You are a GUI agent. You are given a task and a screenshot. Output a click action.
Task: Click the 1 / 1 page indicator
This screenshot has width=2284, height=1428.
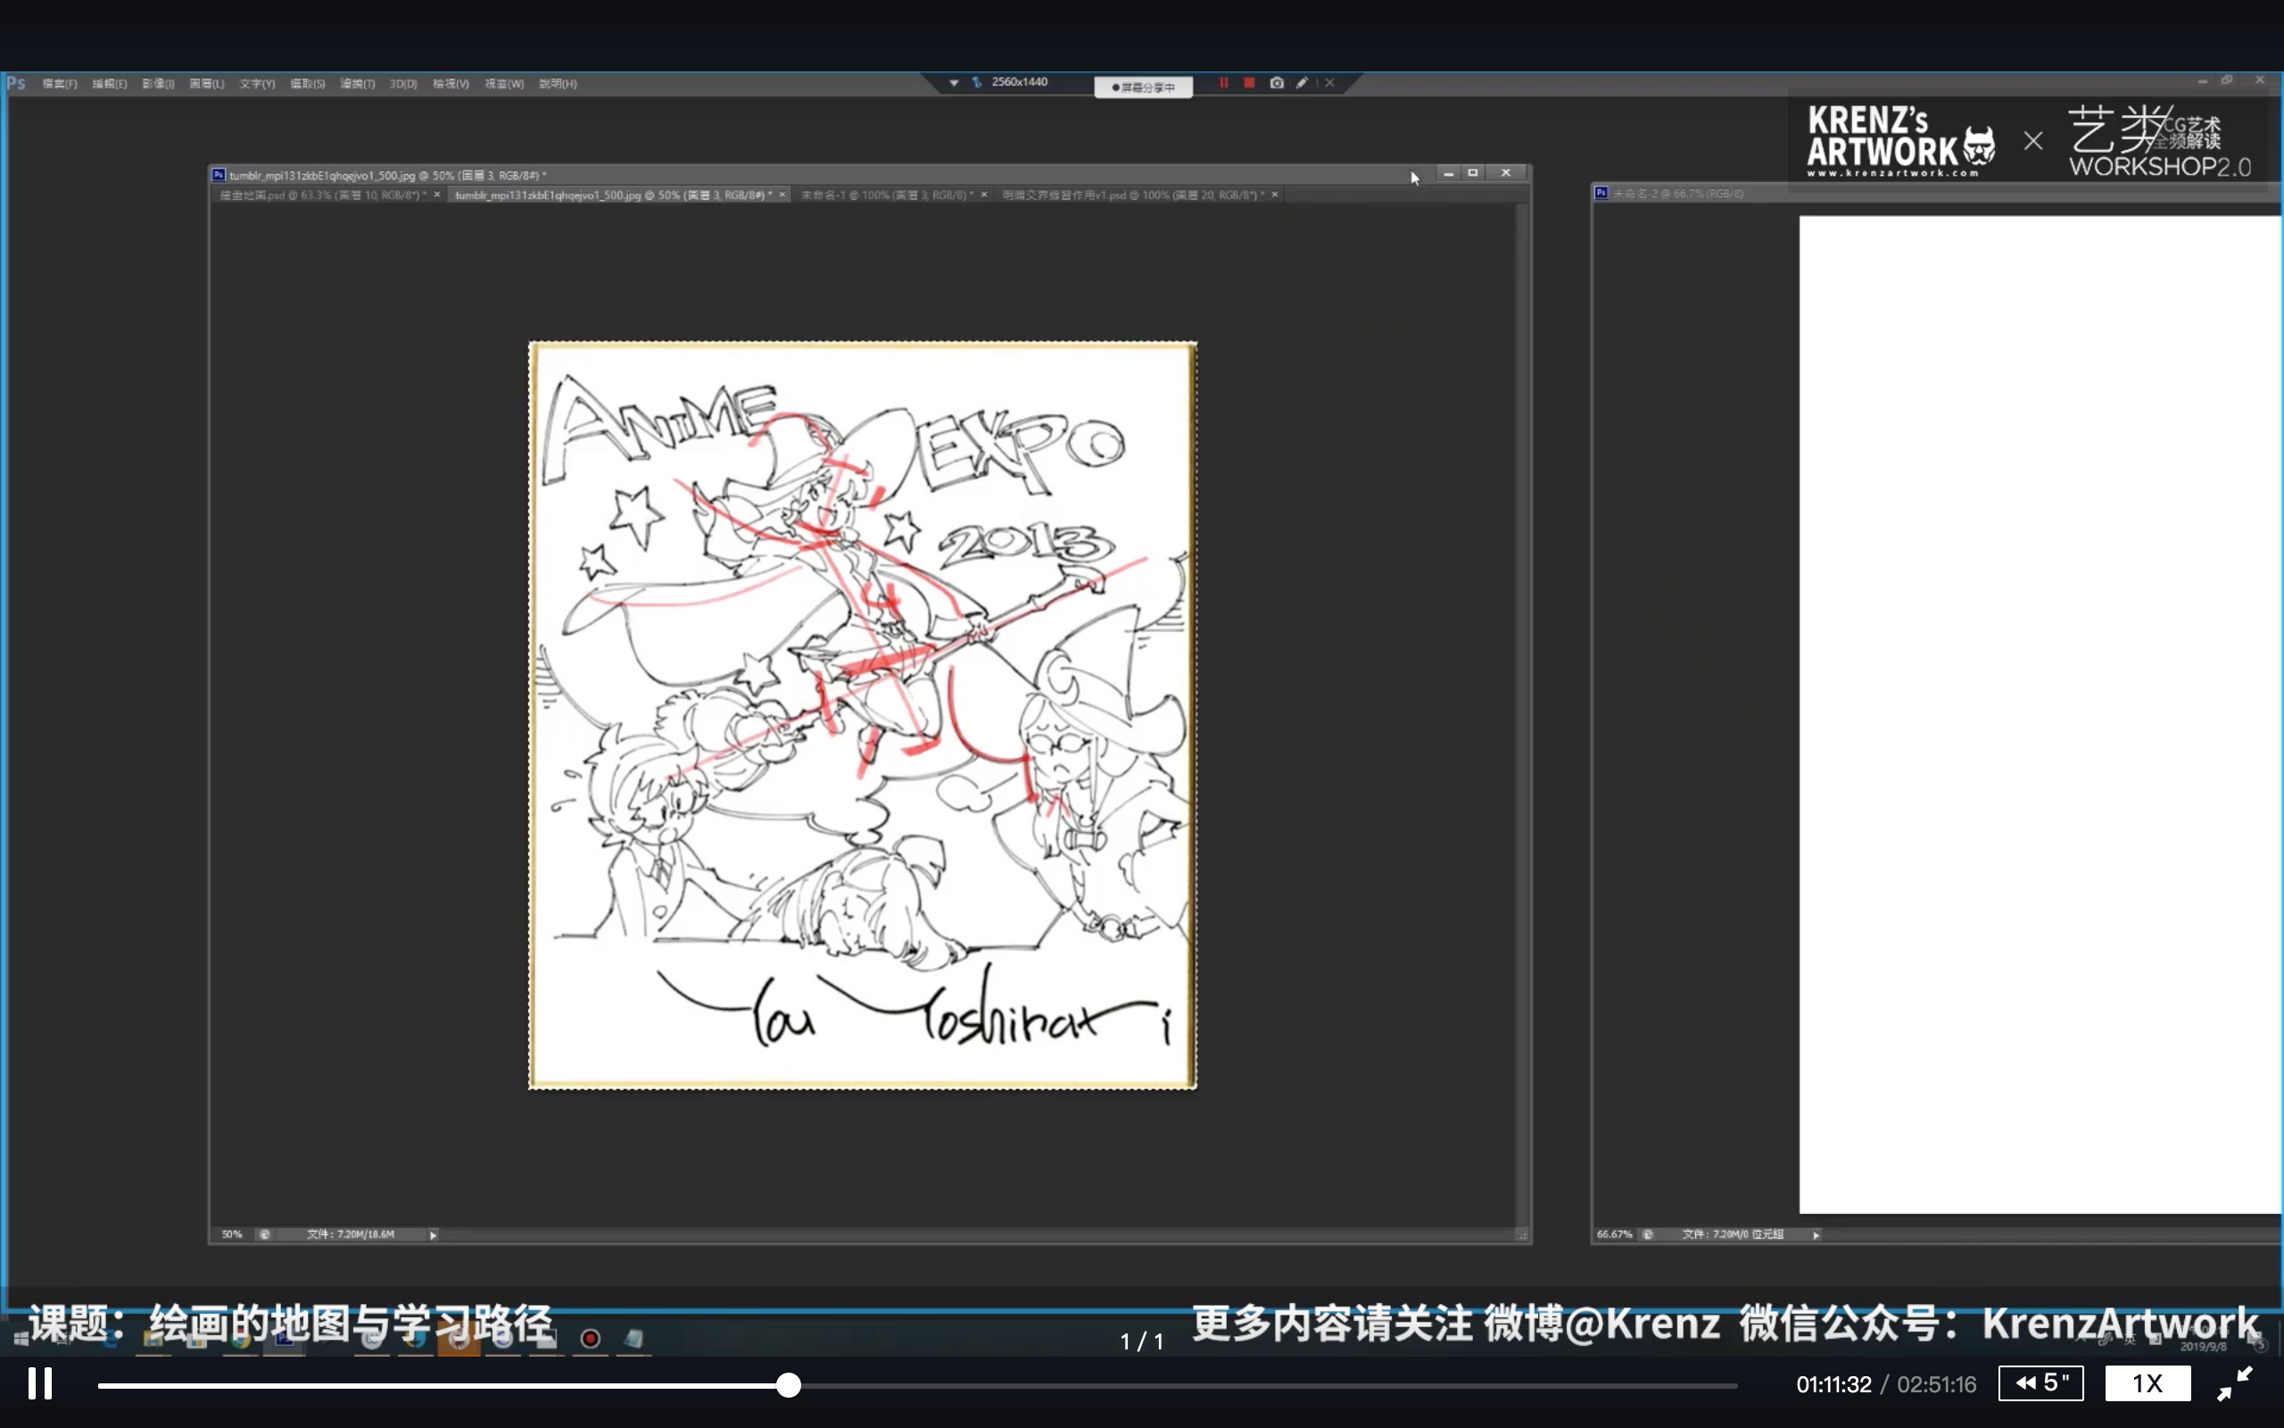pos(1142,1341)
